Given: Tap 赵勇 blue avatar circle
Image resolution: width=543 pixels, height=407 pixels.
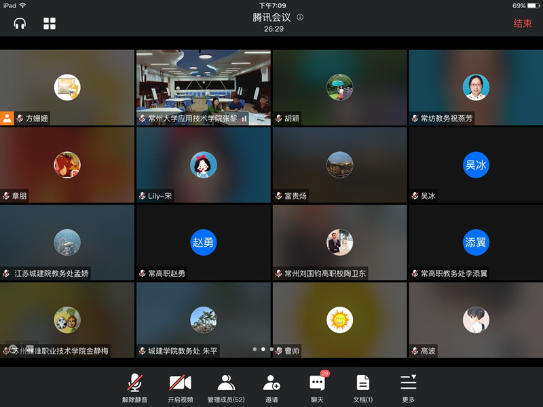Looking at the screenshot, I should coord(203,242).
